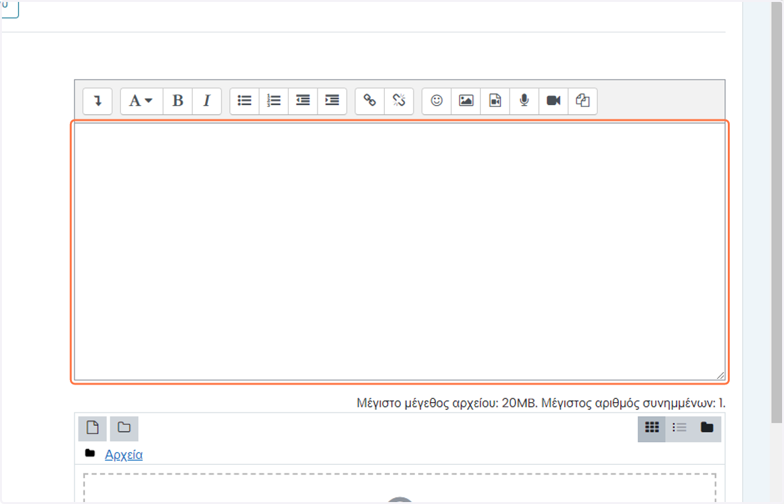Record audio with microphone icon
784x504 pixels.
point(524,101)
